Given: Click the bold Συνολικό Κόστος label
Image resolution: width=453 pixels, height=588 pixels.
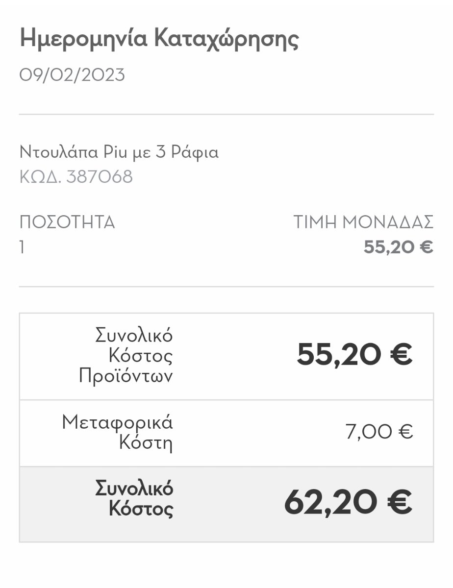Looking at the screenshot, I should pos(134,499).
